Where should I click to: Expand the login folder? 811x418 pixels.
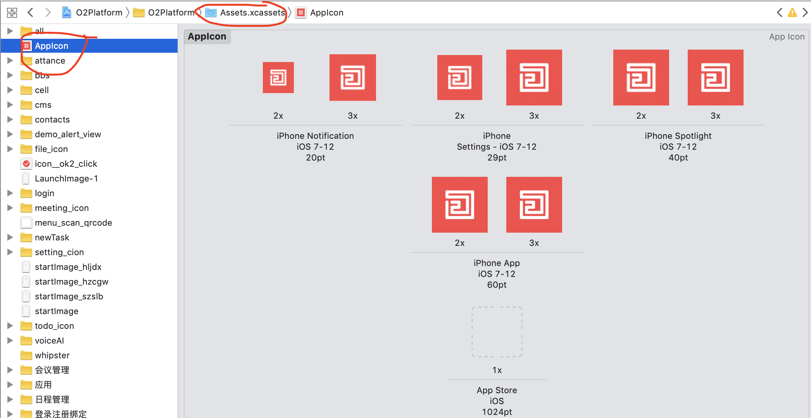[10, 193]
